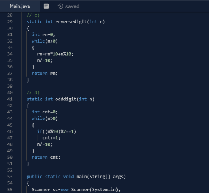Click the code formatter icon next to Main.java

click(x=46, y=6)
